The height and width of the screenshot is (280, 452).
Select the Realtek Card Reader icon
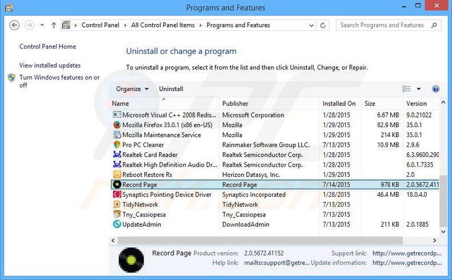tap(117, 155)
